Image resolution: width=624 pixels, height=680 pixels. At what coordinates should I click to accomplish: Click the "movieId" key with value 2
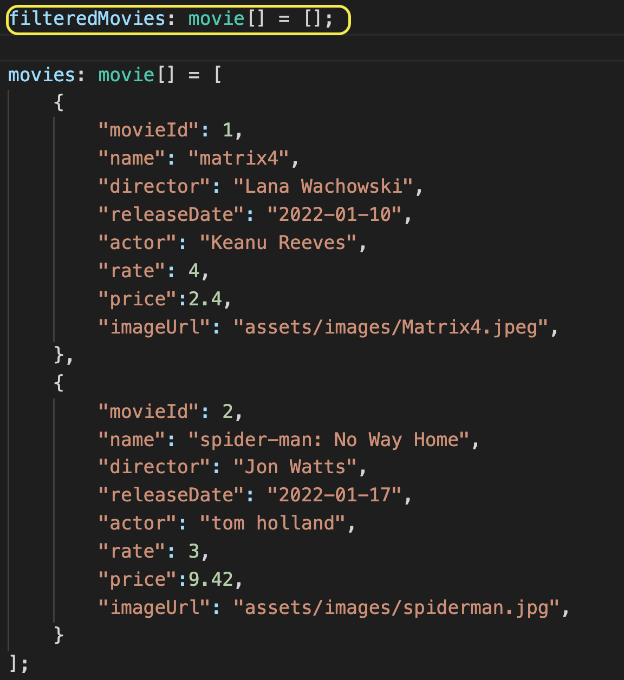click(x=148, y=411)
